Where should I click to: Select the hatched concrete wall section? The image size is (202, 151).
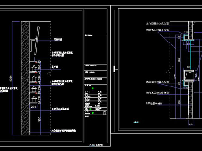click(25, 78)
